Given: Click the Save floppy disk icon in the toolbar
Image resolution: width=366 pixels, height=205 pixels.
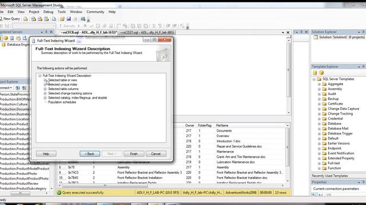Looking at the screenshot, I should coord(69,19).
